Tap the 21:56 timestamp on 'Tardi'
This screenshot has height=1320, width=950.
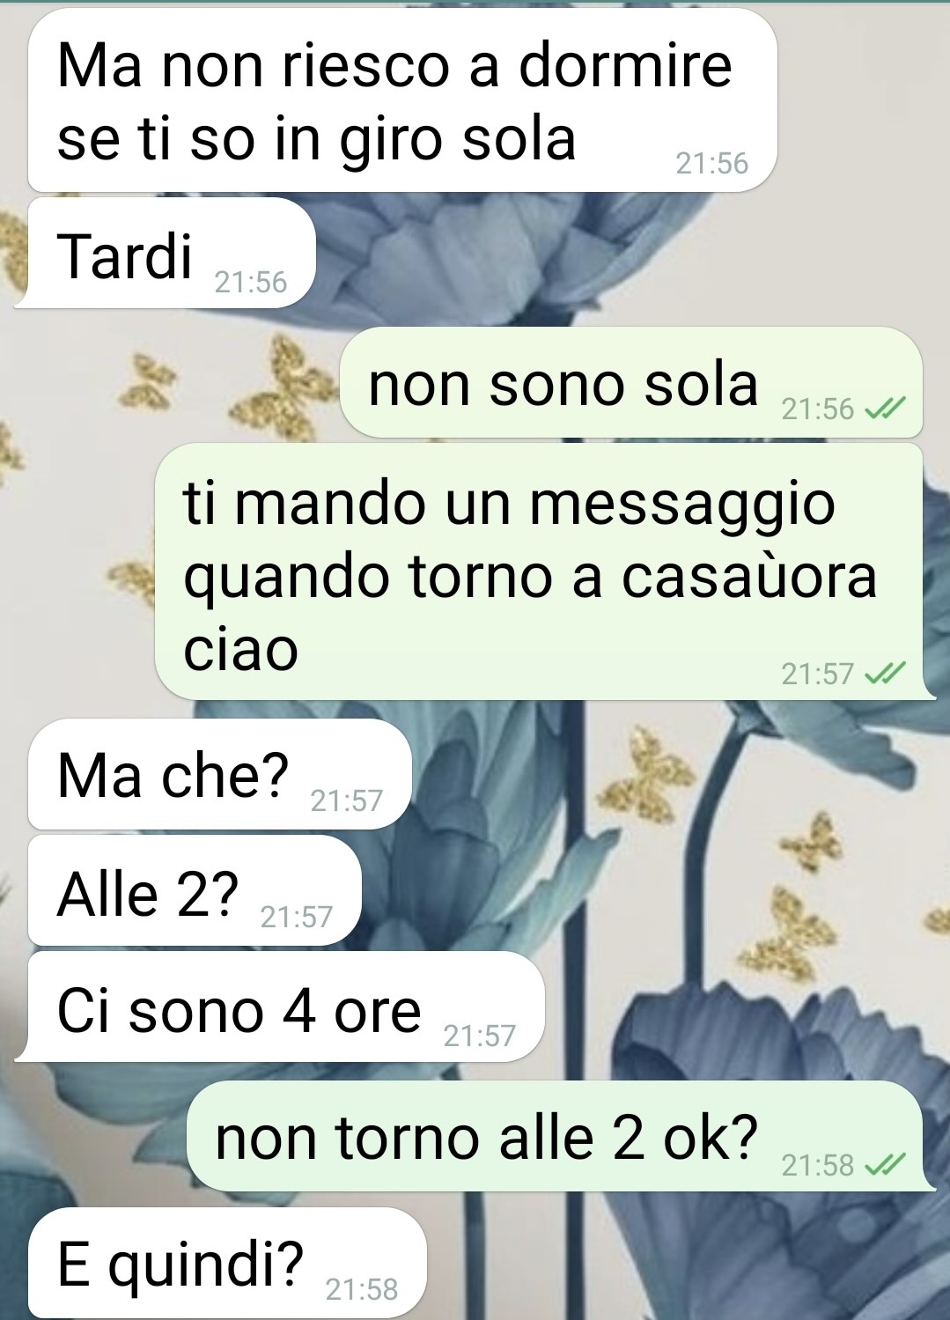(251, 282)
